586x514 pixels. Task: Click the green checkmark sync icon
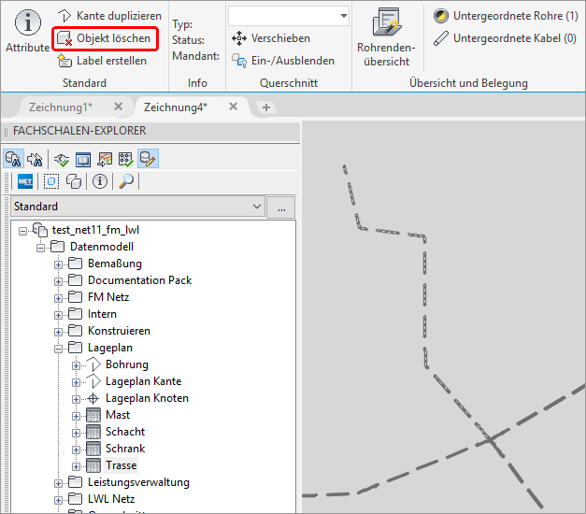62,160
